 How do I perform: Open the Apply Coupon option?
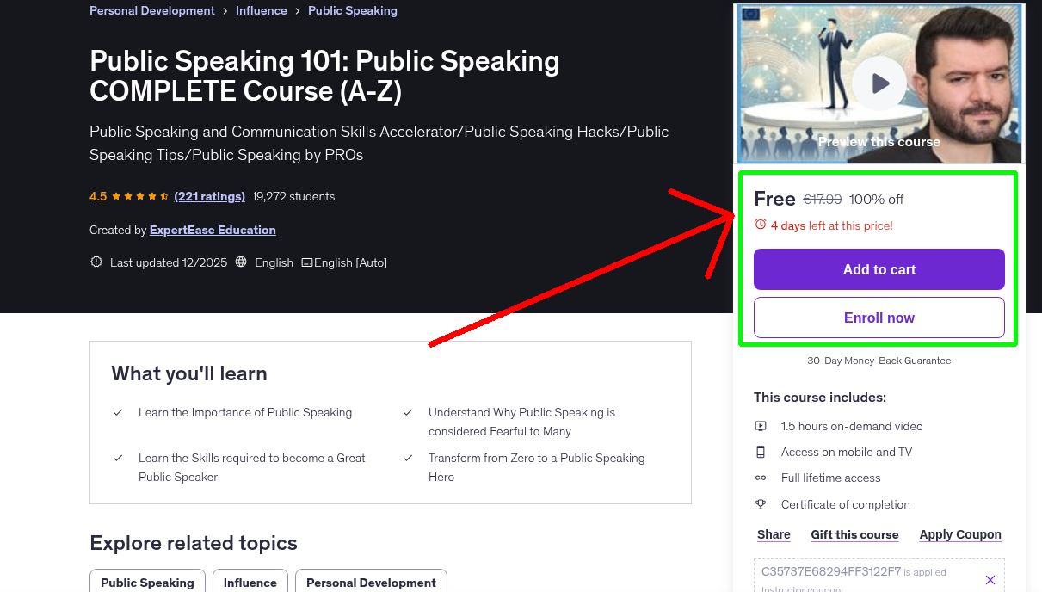point(960,534)
